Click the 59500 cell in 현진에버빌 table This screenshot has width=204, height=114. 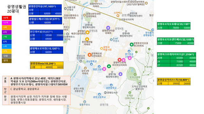[x=47, y=35]
